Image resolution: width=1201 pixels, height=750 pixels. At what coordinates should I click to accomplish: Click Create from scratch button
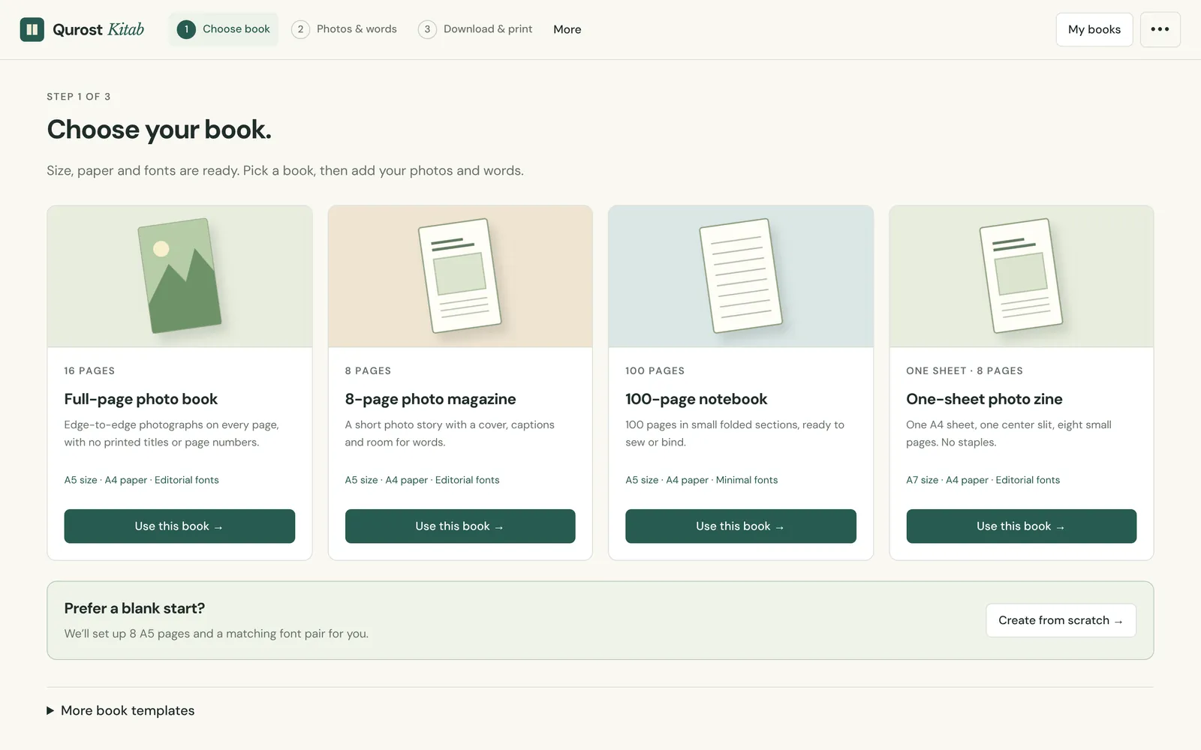tap(1061, 620)
